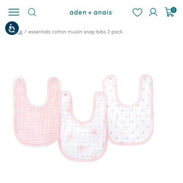Open the wishlist heart icon

(137, 12)
